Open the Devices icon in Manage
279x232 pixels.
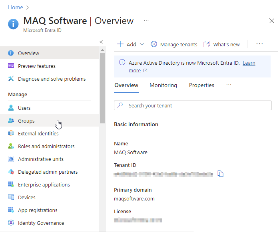[11, 197]
